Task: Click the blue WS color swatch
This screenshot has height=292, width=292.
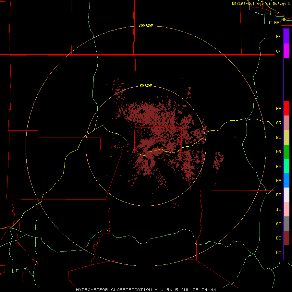Action: coord(286,180)
